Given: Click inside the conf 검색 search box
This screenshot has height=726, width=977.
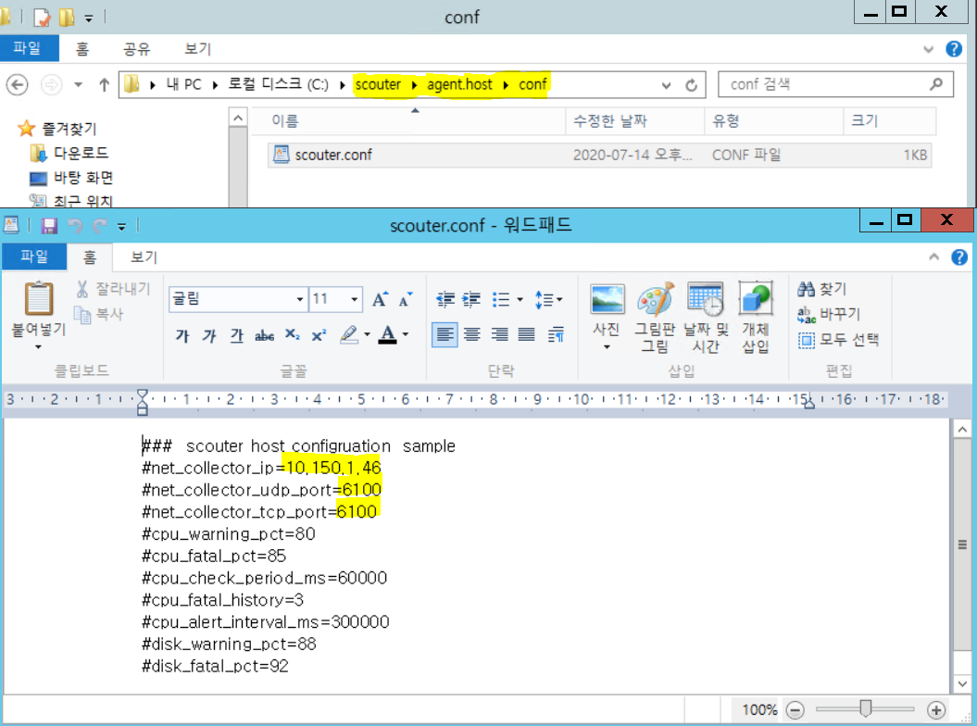Looking at the screenshot, I should pyautogui.click(x=835, y=85).
